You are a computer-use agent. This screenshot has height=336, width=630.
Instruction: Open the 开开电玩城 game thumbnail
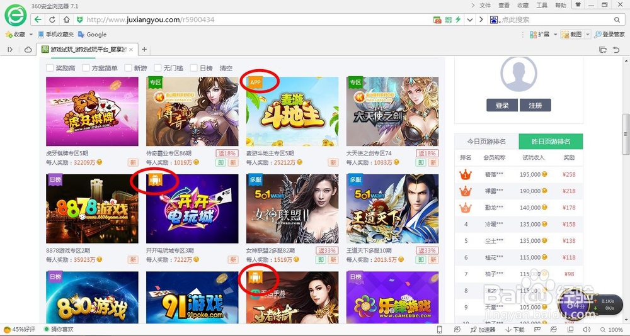[192, 209]
